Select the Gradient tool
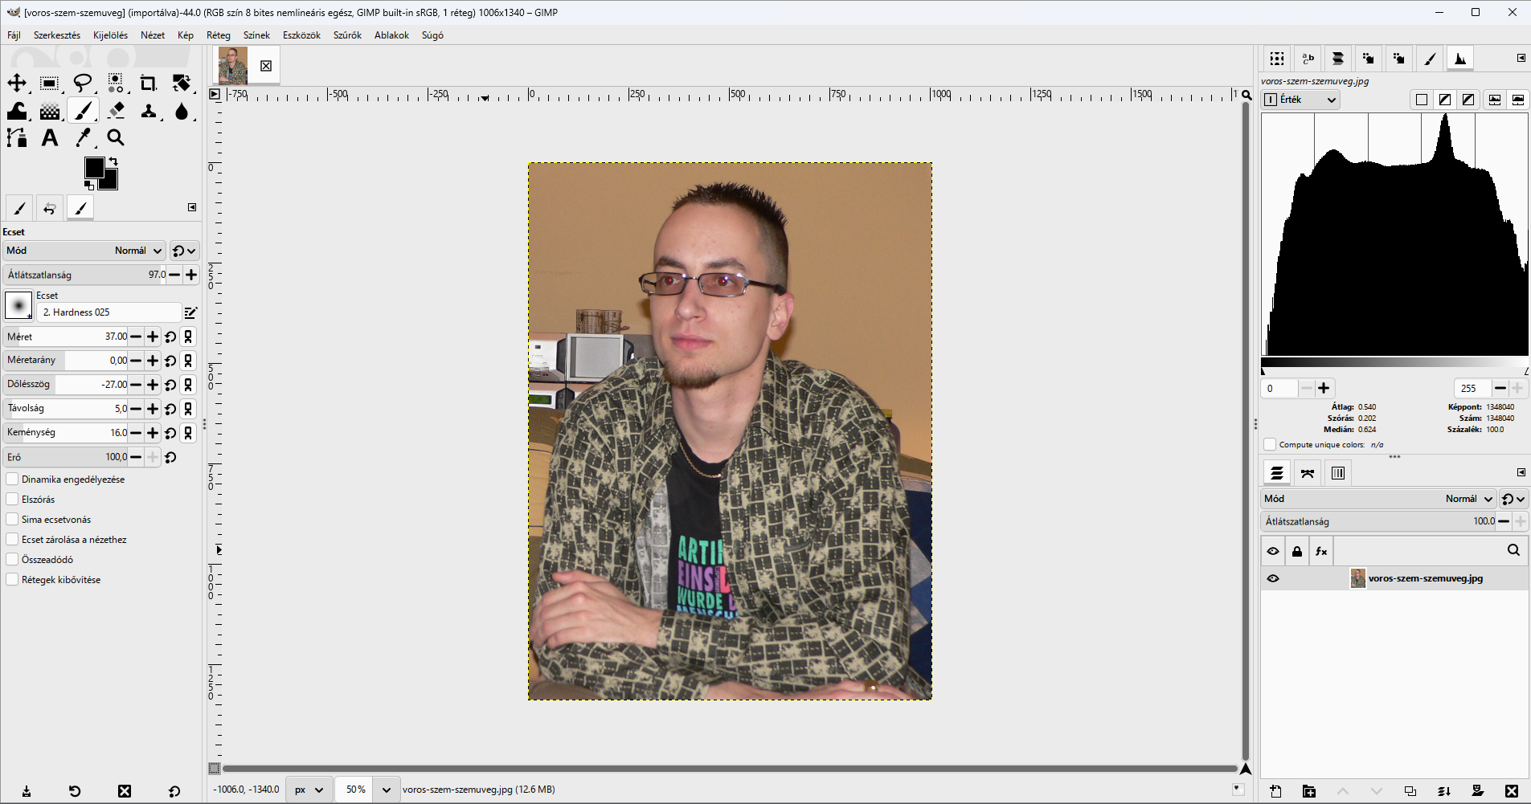Viewport: 1531px width, 804px height. point(50,110)
